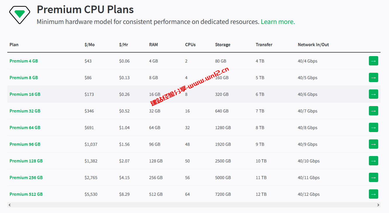The image size is (389, 213).
Task: Click the horizontal scrollbar left arrow
Action: pos(10,205)
